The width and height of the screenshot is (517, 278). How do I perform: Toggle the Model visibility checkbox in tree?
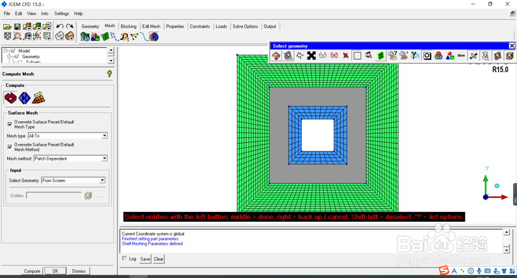pos(13,51)
